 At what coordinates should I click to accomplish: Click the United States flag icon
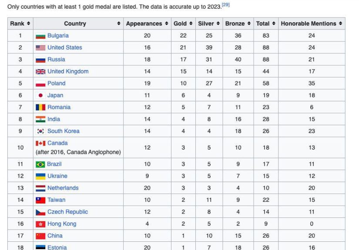40,48
